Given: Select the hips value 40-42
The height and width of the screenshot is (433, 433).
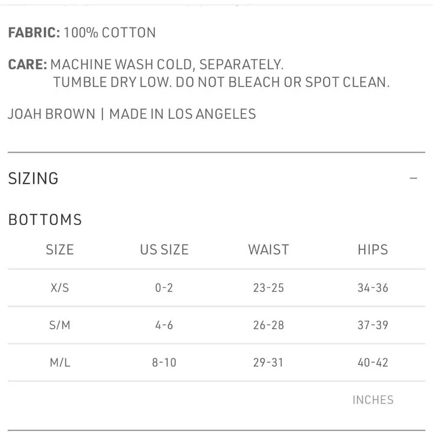Looking at the screenshot, I should (x=373, y=362).
